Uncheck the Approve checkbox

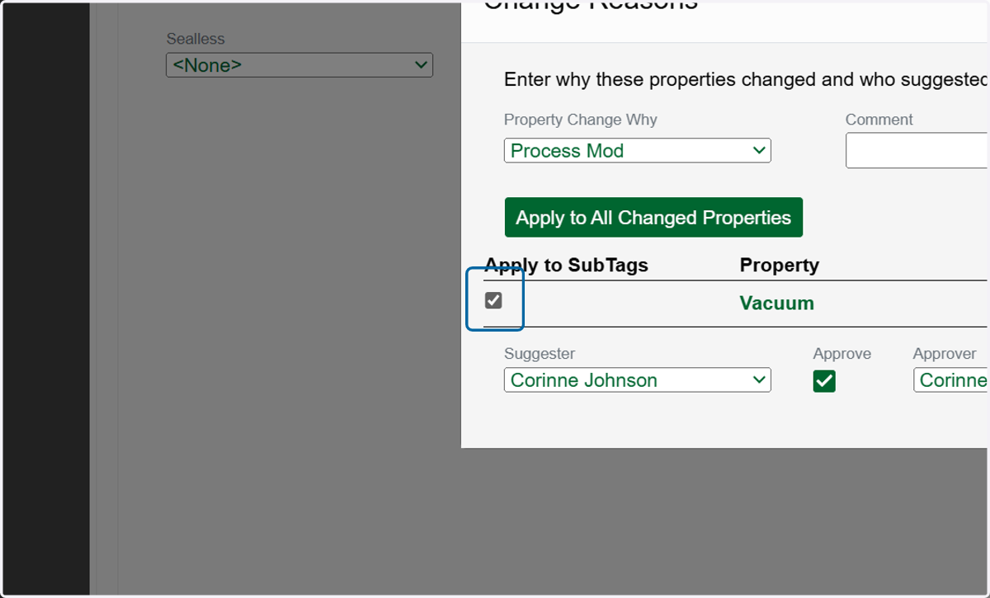(x=824, y=380)
